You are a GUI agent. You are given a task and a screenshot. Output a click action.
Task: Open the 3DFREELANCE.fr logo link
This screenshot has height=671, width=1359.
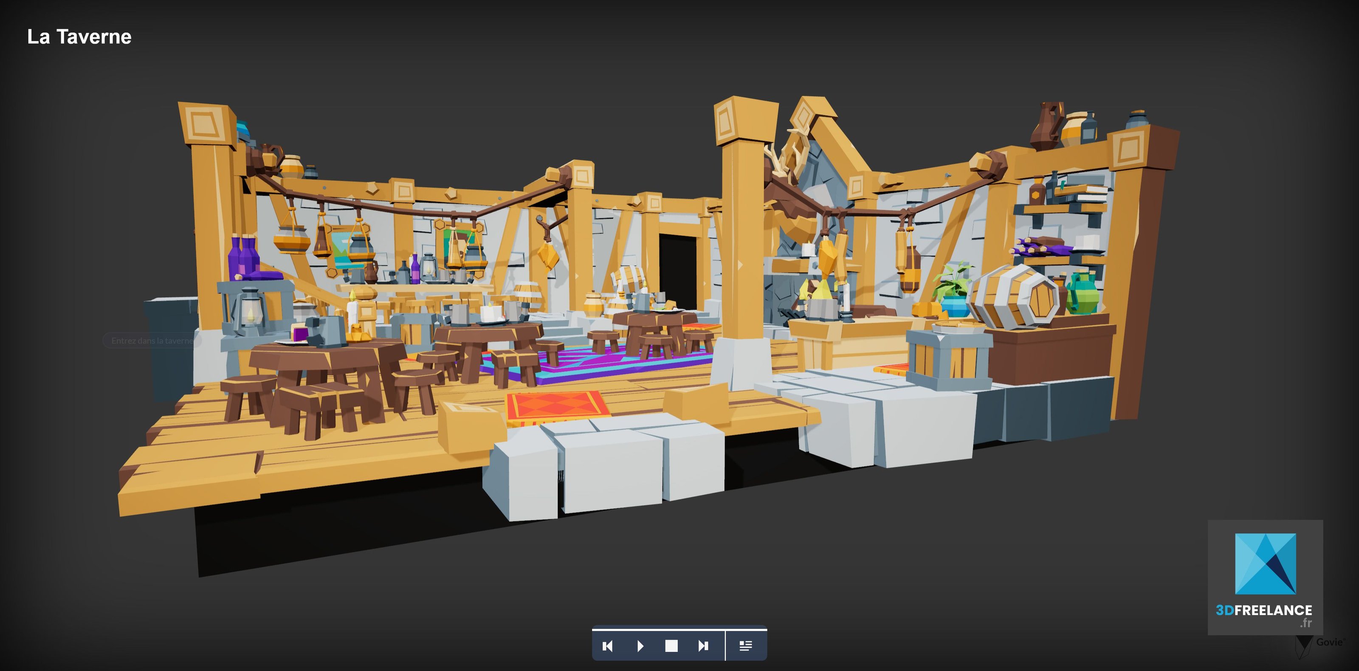tap(1265, 577)
